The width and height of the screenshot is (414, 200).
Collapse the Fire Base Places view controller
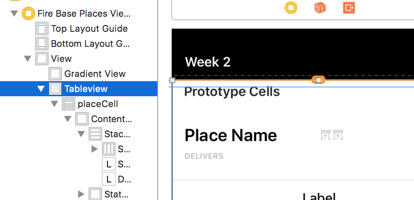point(14,13)
